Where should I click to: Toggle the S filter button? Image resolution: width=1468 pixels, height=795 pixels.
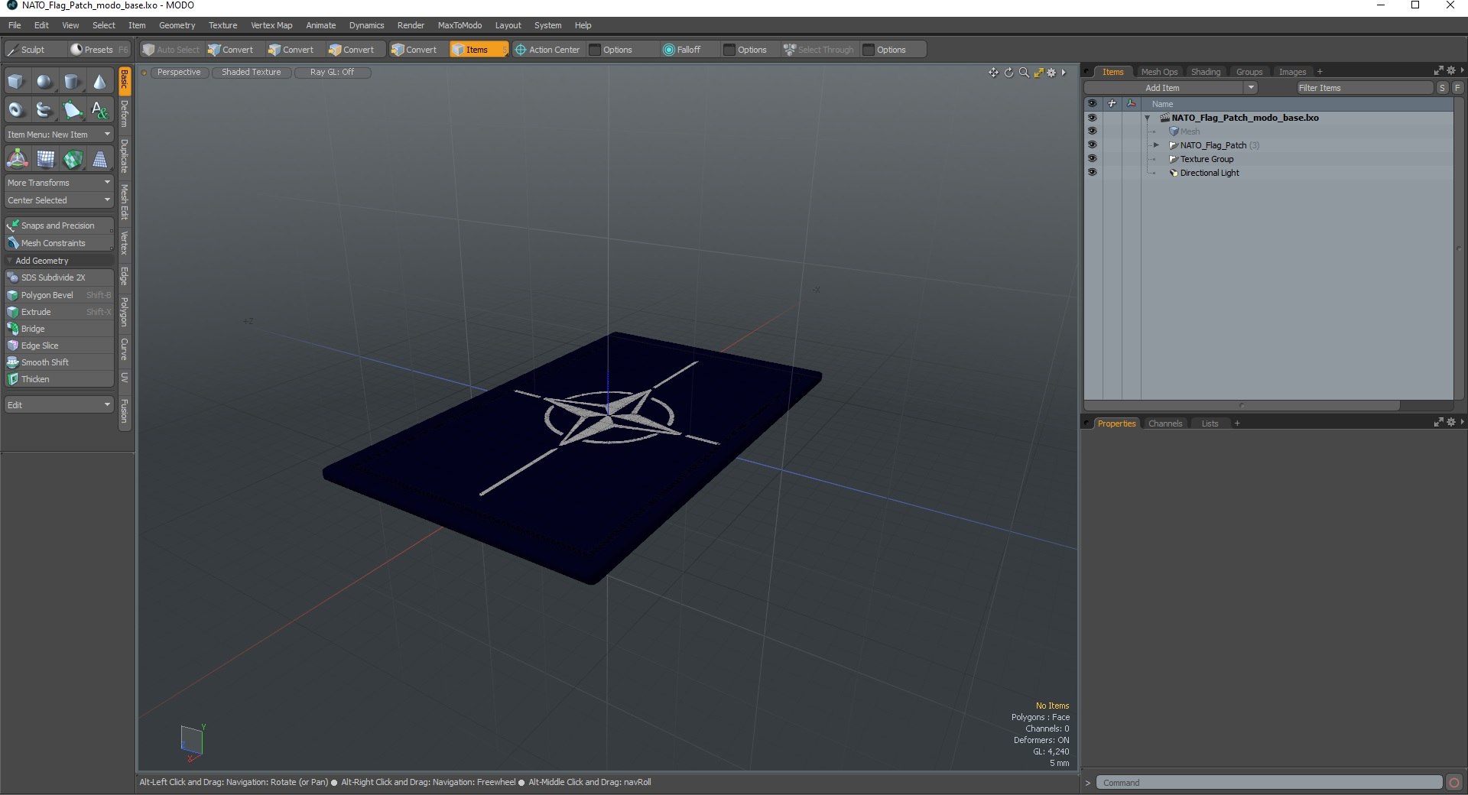(x=1442, y=88)
